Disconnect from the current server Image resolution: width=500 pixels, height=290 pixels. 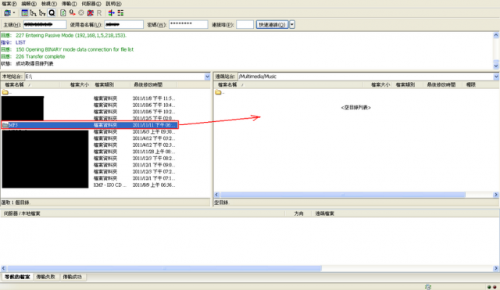point(91,13)
